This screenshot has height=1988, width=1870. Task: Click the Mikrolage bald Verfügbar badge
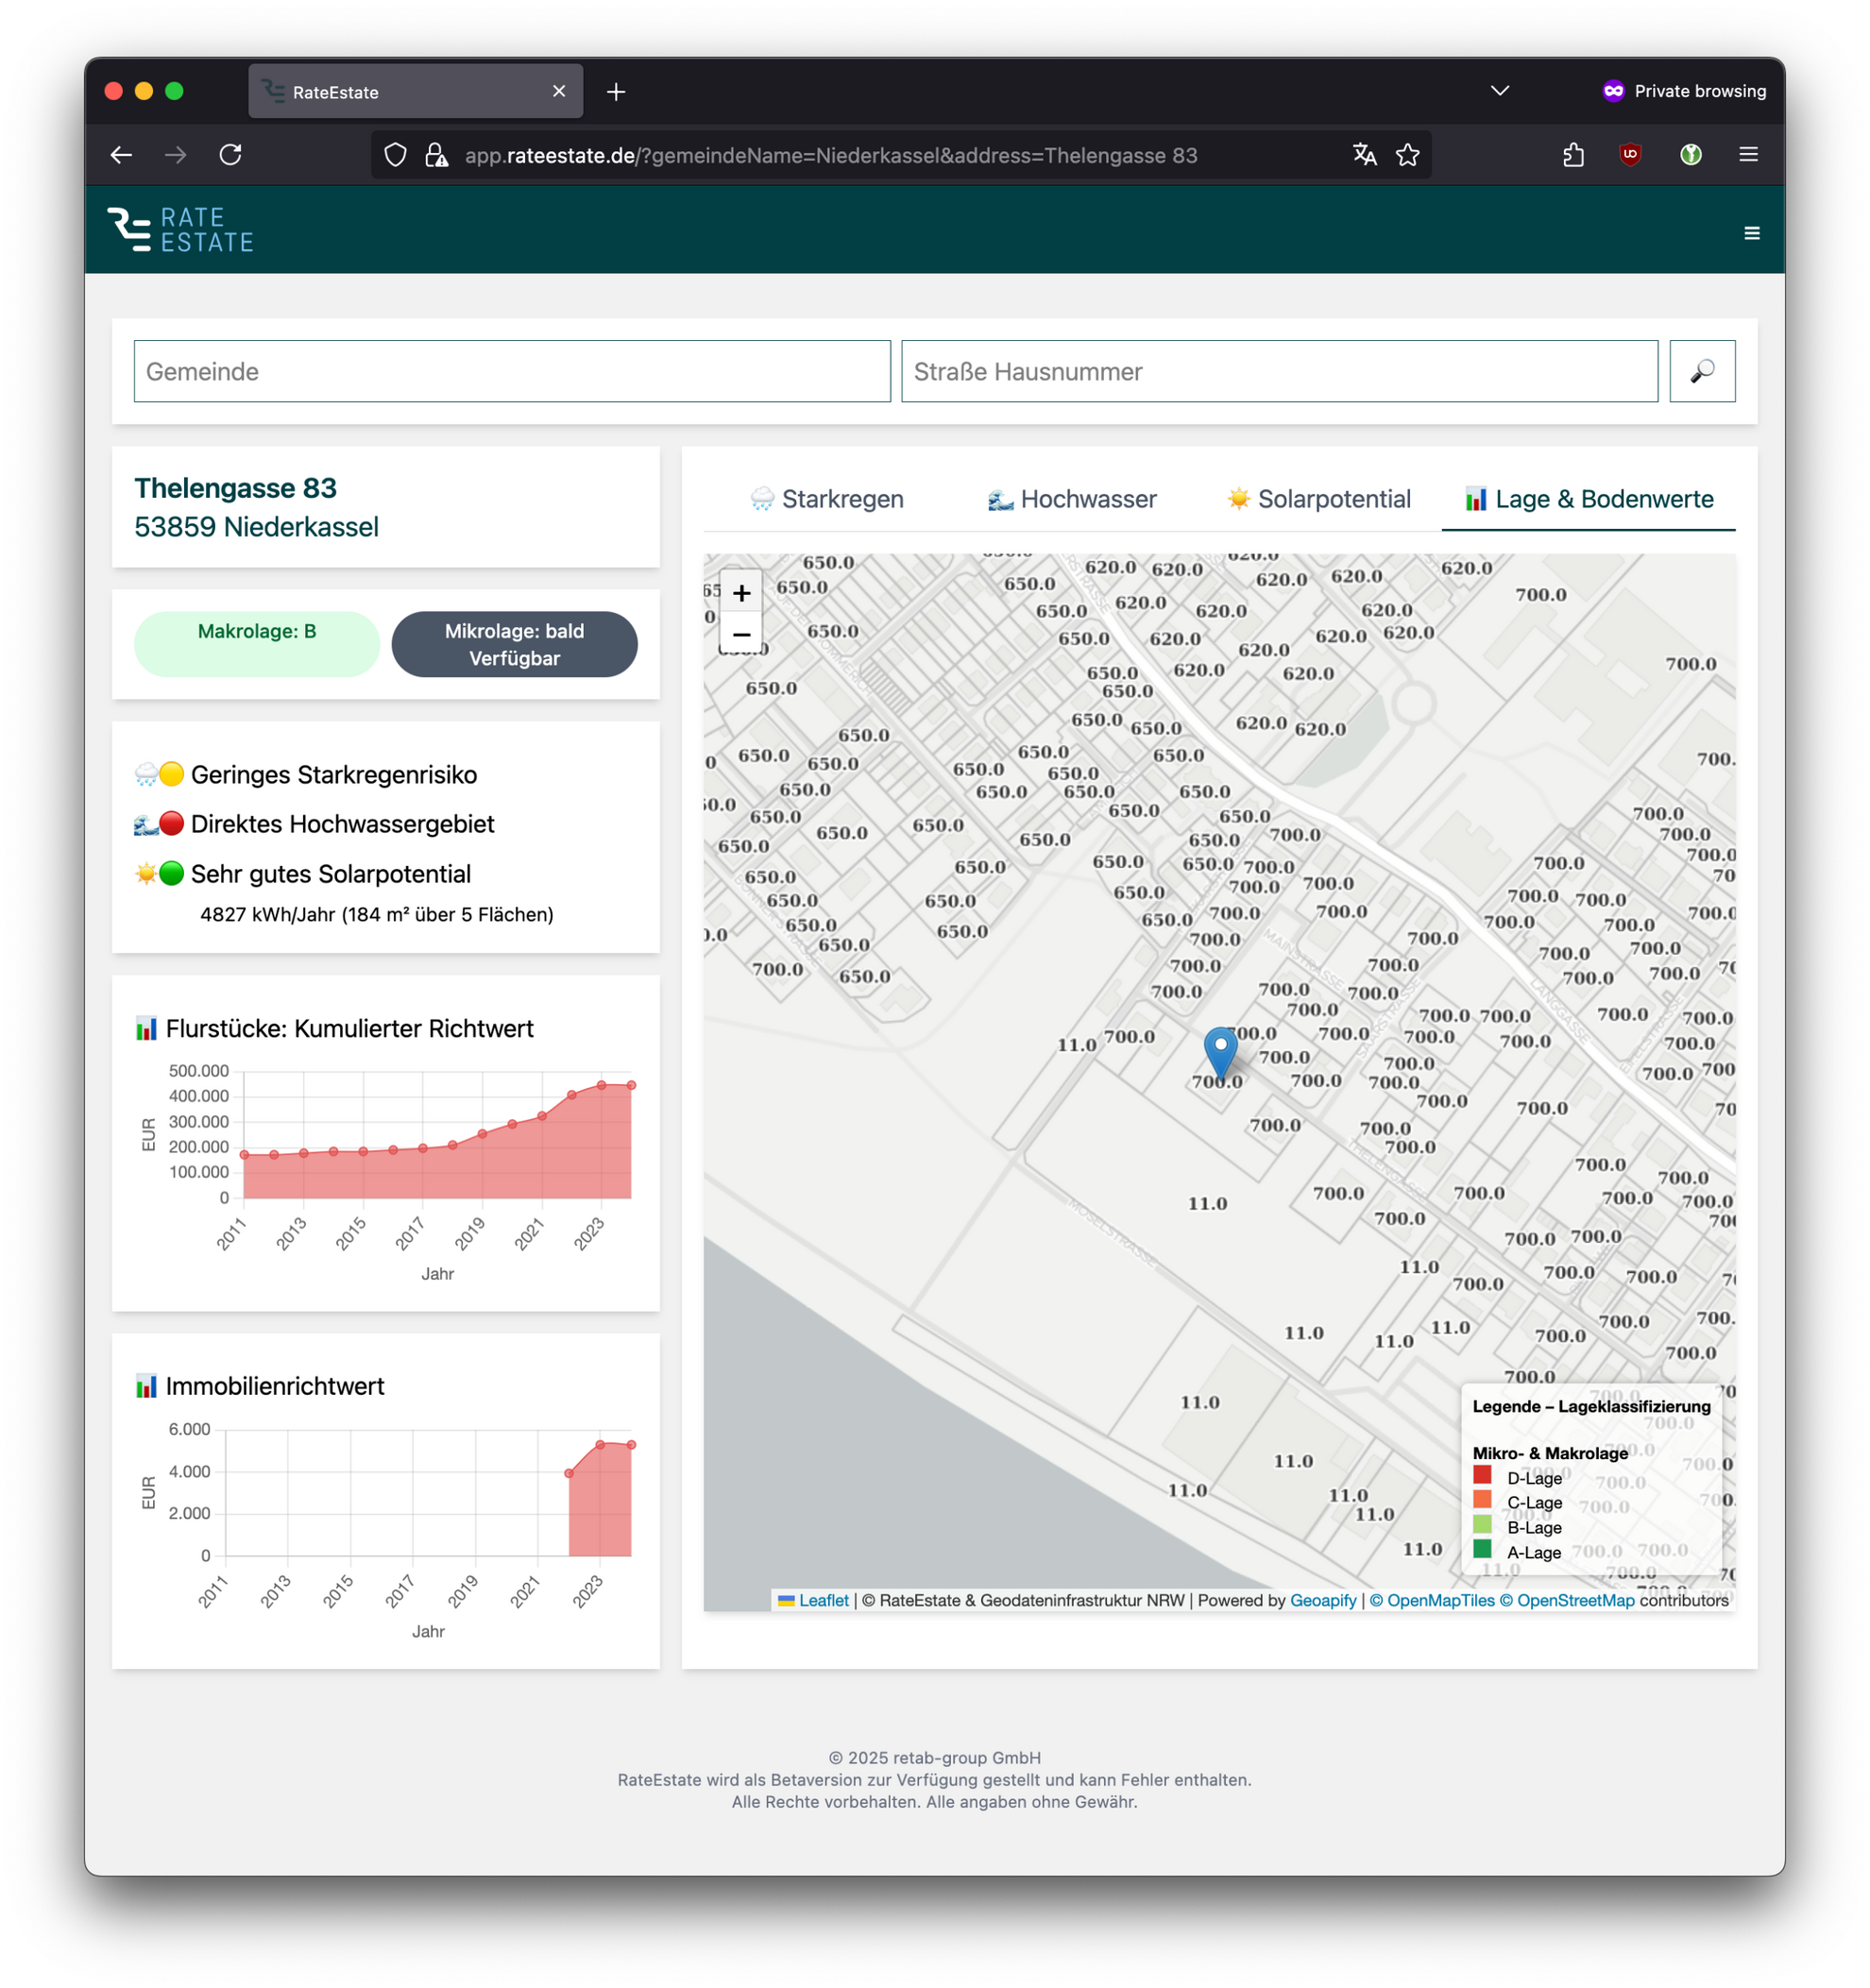514,644
